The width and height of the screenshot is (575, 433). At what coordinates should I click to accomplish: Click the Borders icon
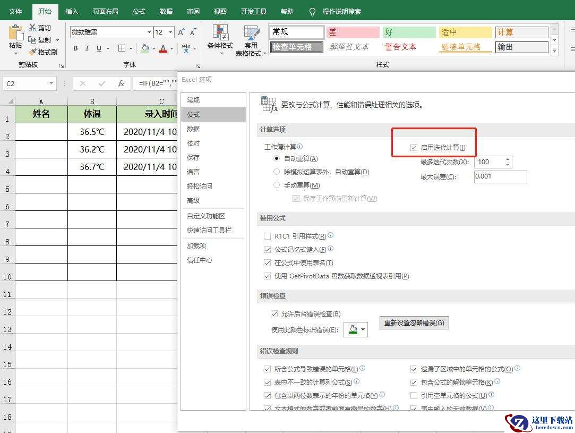[122, 48]
